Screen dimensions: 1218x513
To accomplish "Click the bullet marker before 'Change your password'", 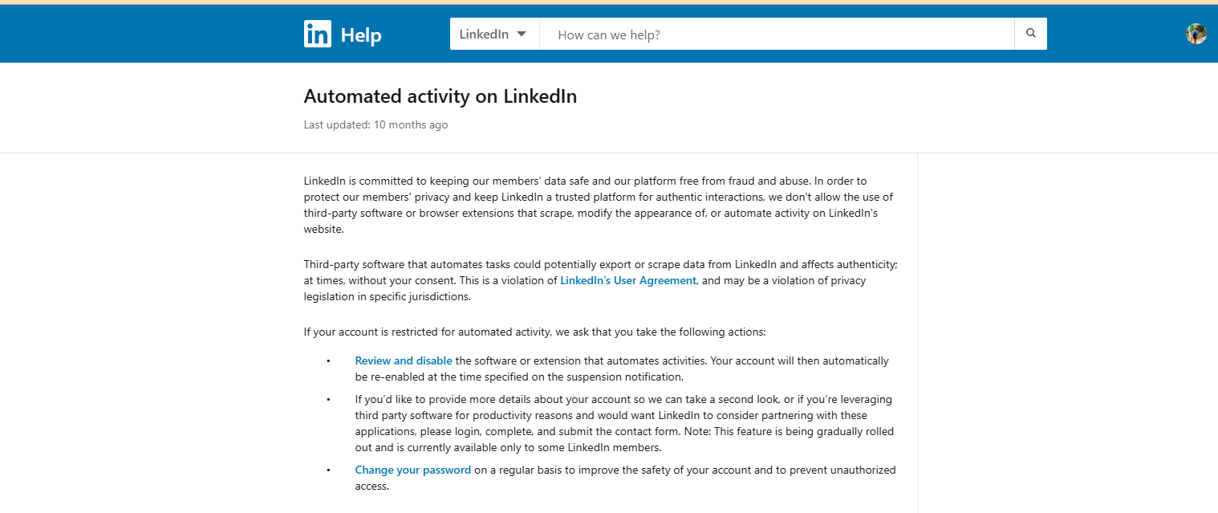I will 328,470.
